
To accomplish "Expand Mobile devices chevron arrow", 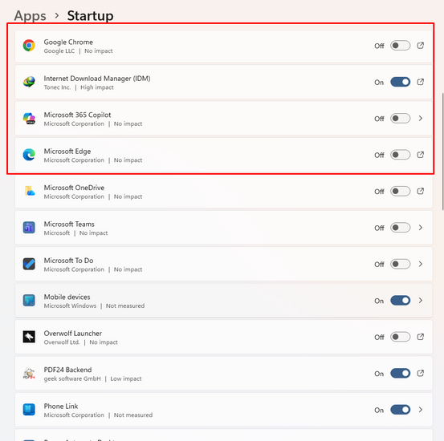I will [x=421, y=301].
